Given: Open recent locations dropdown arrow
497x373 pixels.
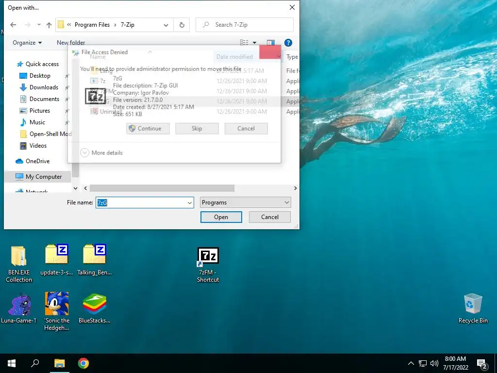Looking at the screenshot, I should click(39, 25).
